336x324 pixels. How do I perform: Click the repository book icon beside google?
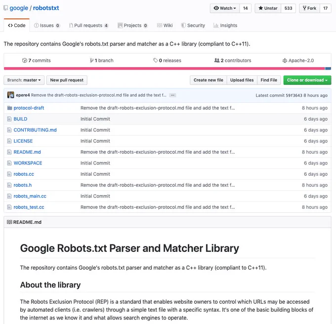(5, 8)
